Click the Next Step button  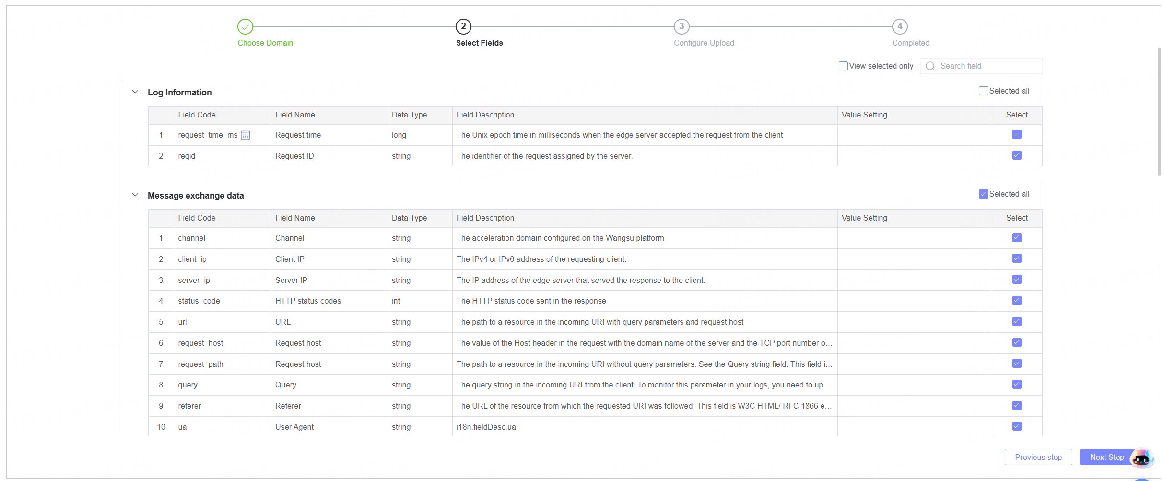click(x=1106, y=457)
